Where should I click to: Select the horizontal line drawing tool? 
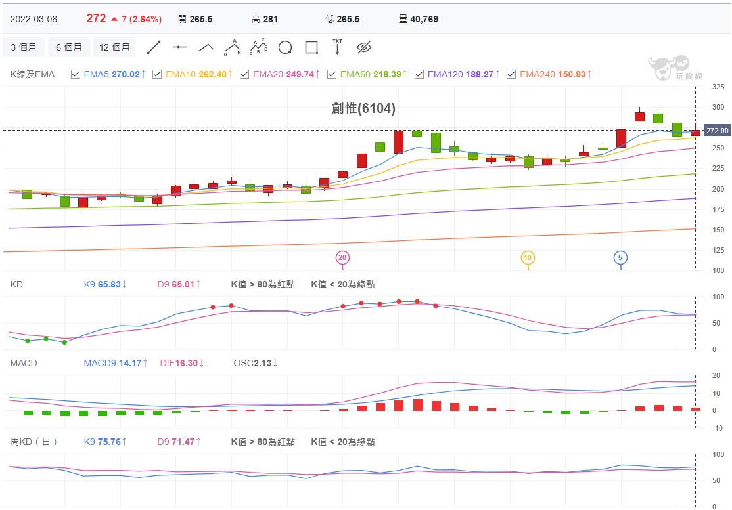coord(180,47)
